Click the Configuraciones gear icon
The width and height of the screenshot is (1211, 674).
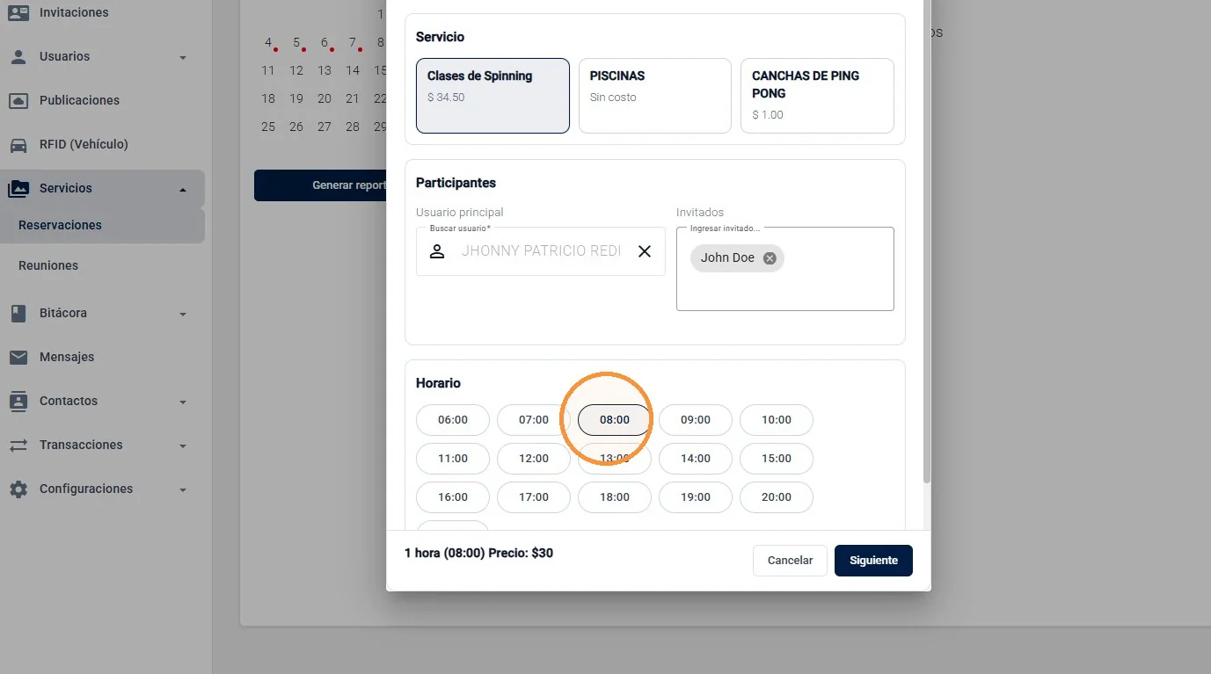(18, 489)
